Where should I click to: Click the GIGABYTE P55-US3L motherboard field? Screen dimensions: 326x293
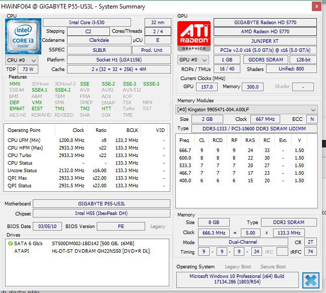click(101, 204)
